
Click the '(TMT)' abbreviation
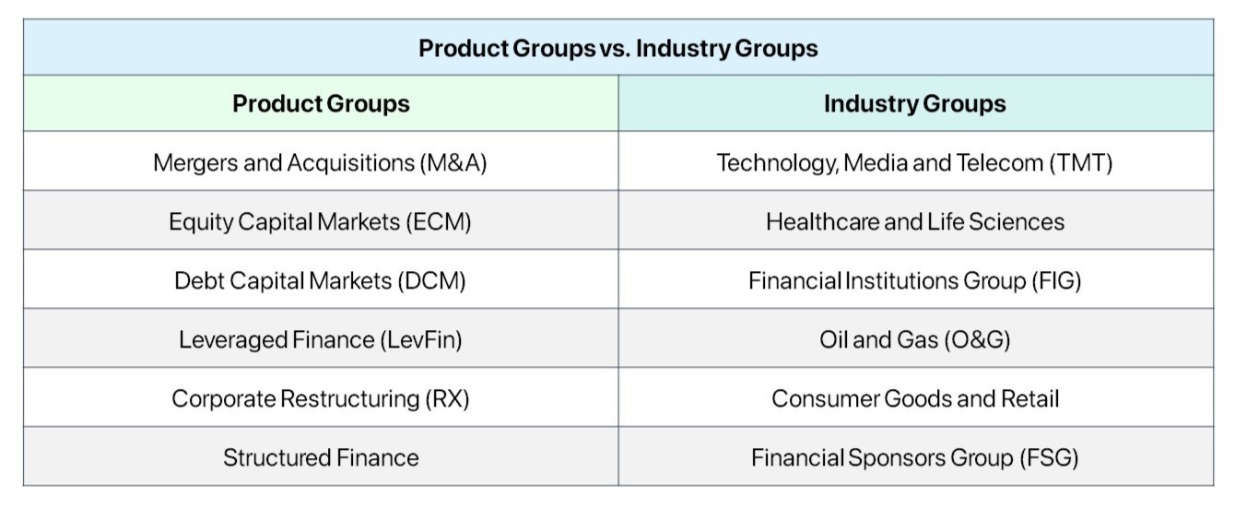pos(1080,163)
